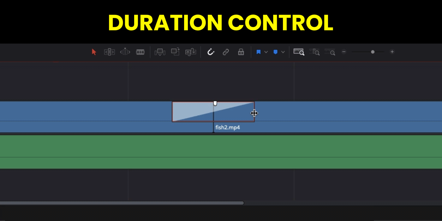Select the Blade edit mode tool
The height and width of the screenshot is (221, 442).
[x=140, y=52]
